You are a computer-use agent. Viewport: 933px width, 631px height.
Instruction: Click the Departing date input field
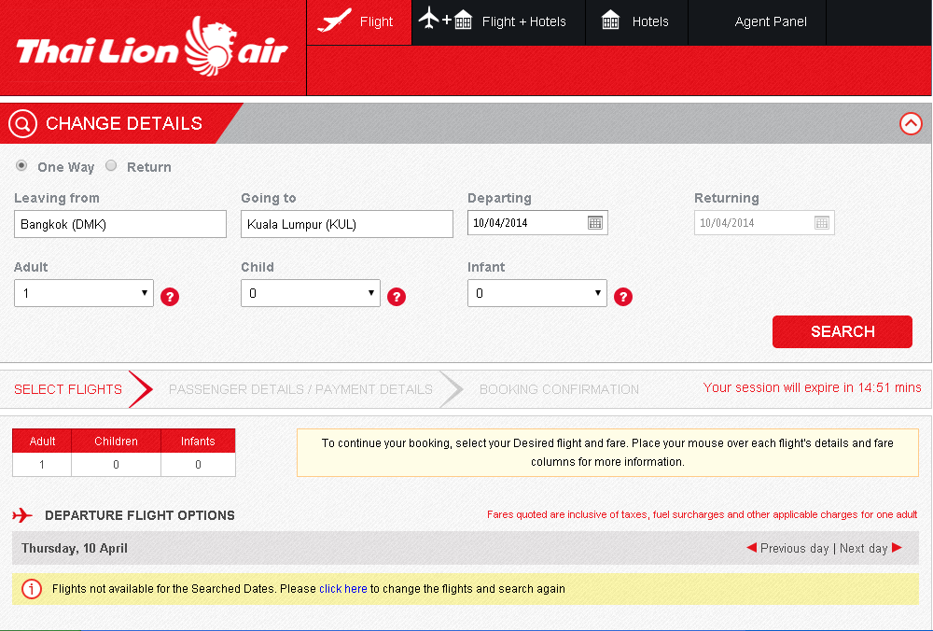pos(537,223)
